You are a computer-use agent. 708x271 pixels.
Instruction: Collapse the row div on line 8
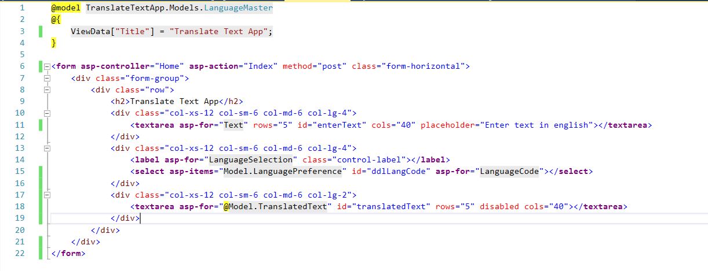pyautogui.click(x=47, y=90)
